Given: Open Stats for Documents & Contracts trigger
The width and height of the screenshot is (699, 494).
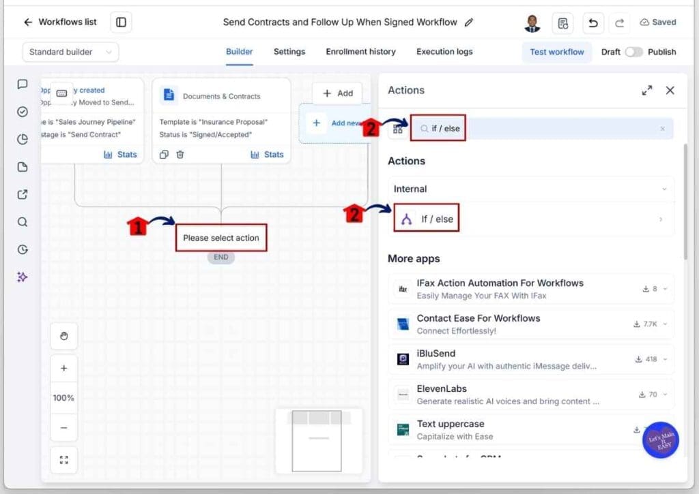Looking at the screenshot, I should point(267,155).
